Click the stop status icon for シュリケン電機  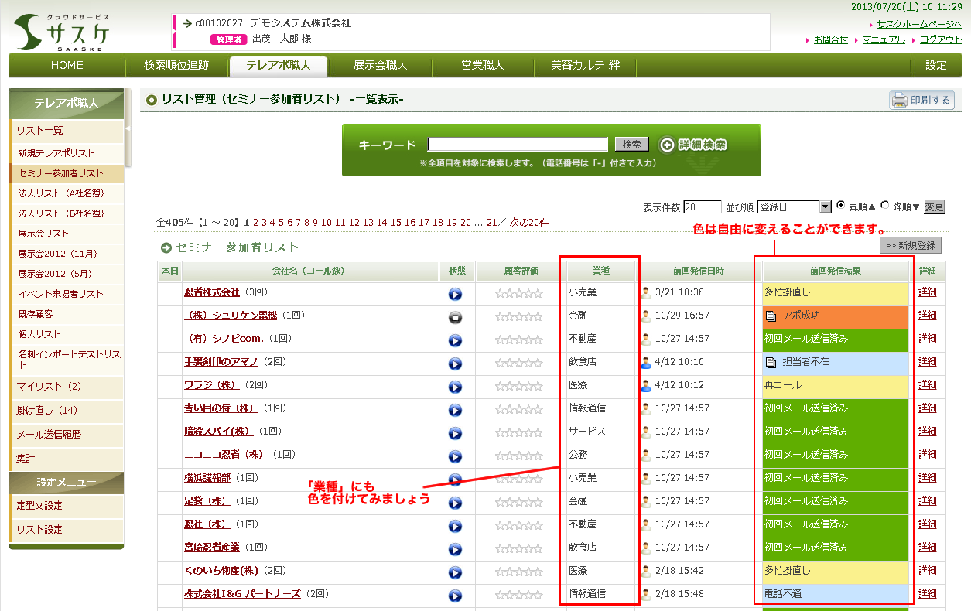click(455, 317)
